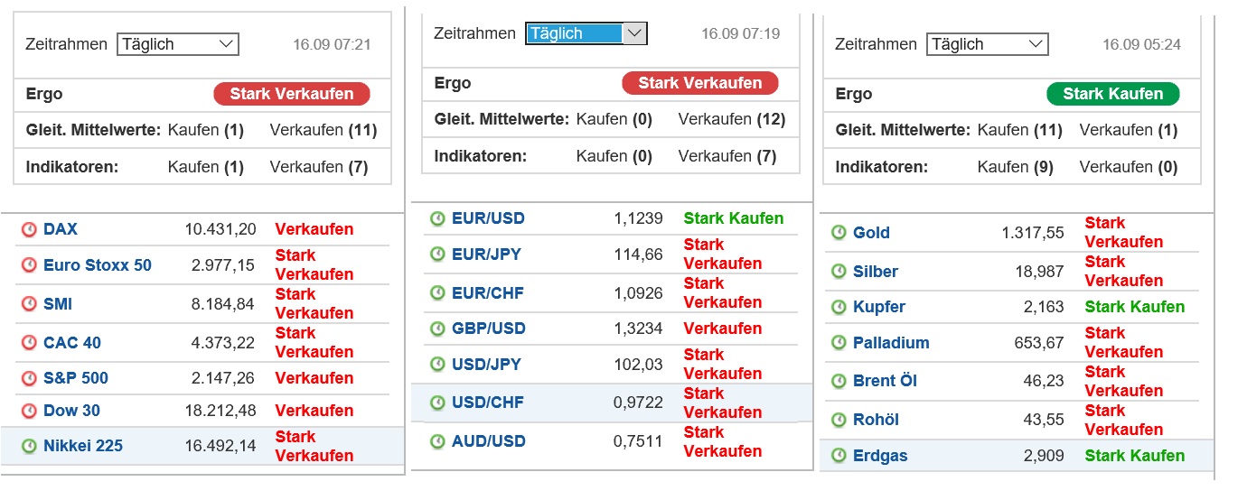This screenshot has height=500, width=1247.
Task: Click Stark Verkaufen button dated 16.09 07:21
Action: pos(291,94)
